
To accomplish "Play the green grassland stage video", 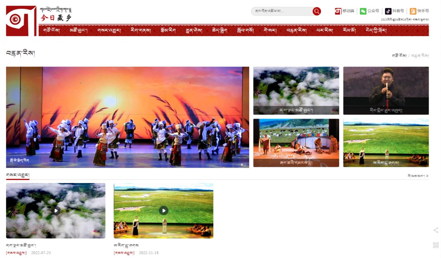I will click(164, 210).
